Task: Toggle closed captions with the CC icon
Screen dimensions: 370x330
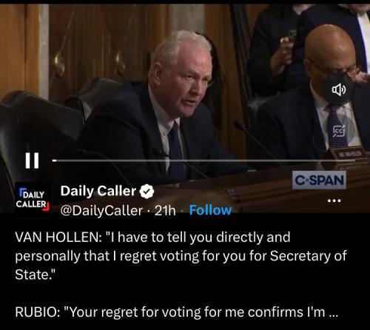Action: (339, 131)
